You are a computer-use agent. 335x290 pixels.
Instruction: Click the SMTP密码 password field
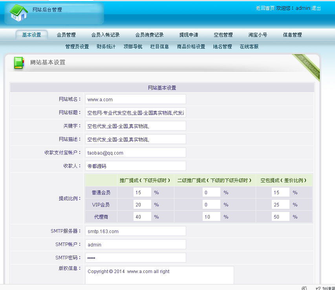(x=135, y=258)
